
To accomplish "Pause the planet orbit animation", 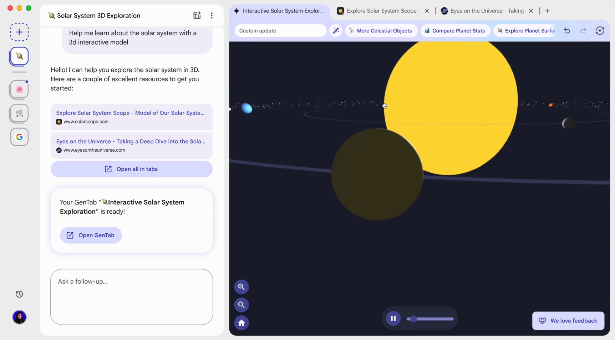I will coord(393,318).
